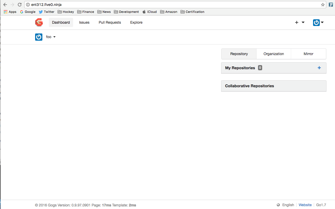Click Go1.7 version text in footer
Image resolution: width=335 pixels, height=209 pixels.
321,205
